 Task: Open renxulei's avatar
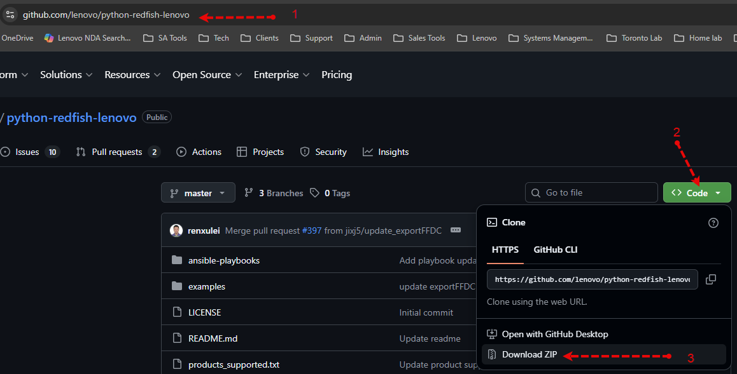(x=176, y=230)
